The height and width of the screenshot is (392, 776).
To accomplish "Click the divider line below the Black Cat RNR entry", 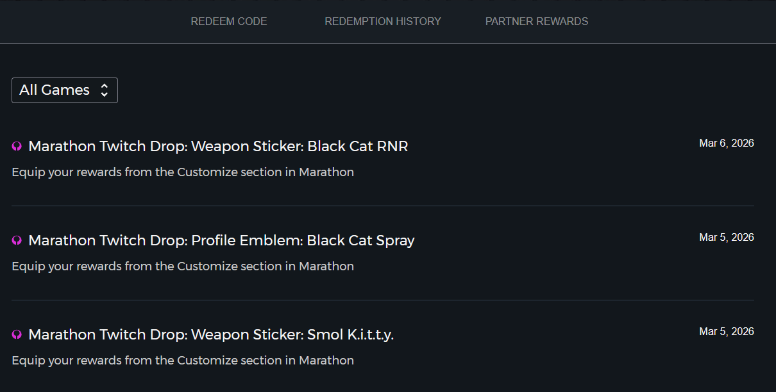I will click(383, 206).
